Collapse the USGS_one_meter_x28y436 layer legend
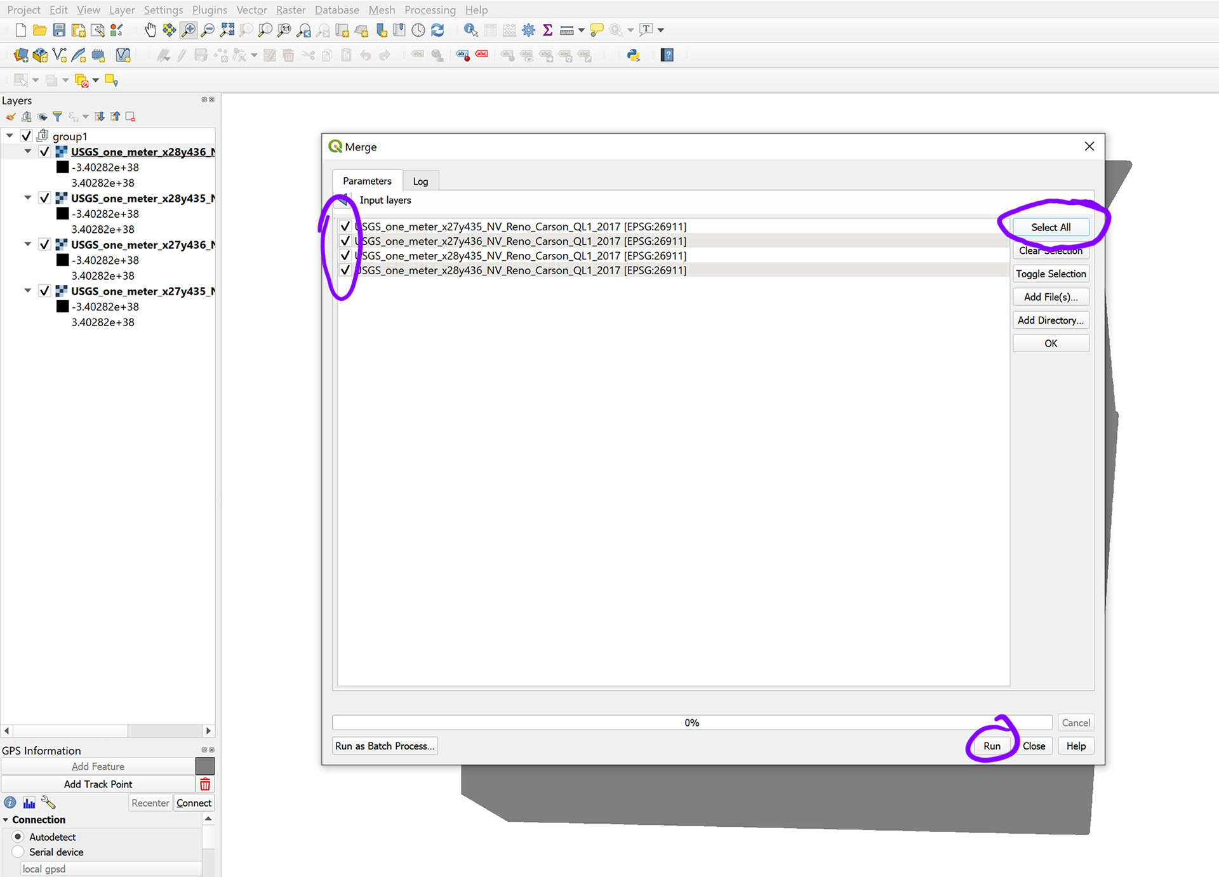 [x=28, y=152]
